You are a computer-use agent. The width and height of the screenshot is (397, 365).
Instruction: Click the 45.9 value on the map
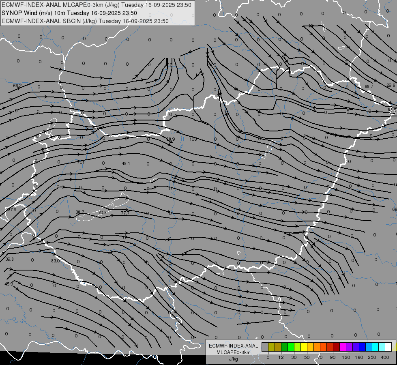pos(9,284)
